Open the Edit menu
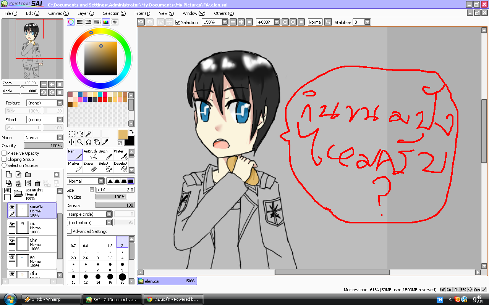Viewport: 489px width, 305px height. (33, 13)
